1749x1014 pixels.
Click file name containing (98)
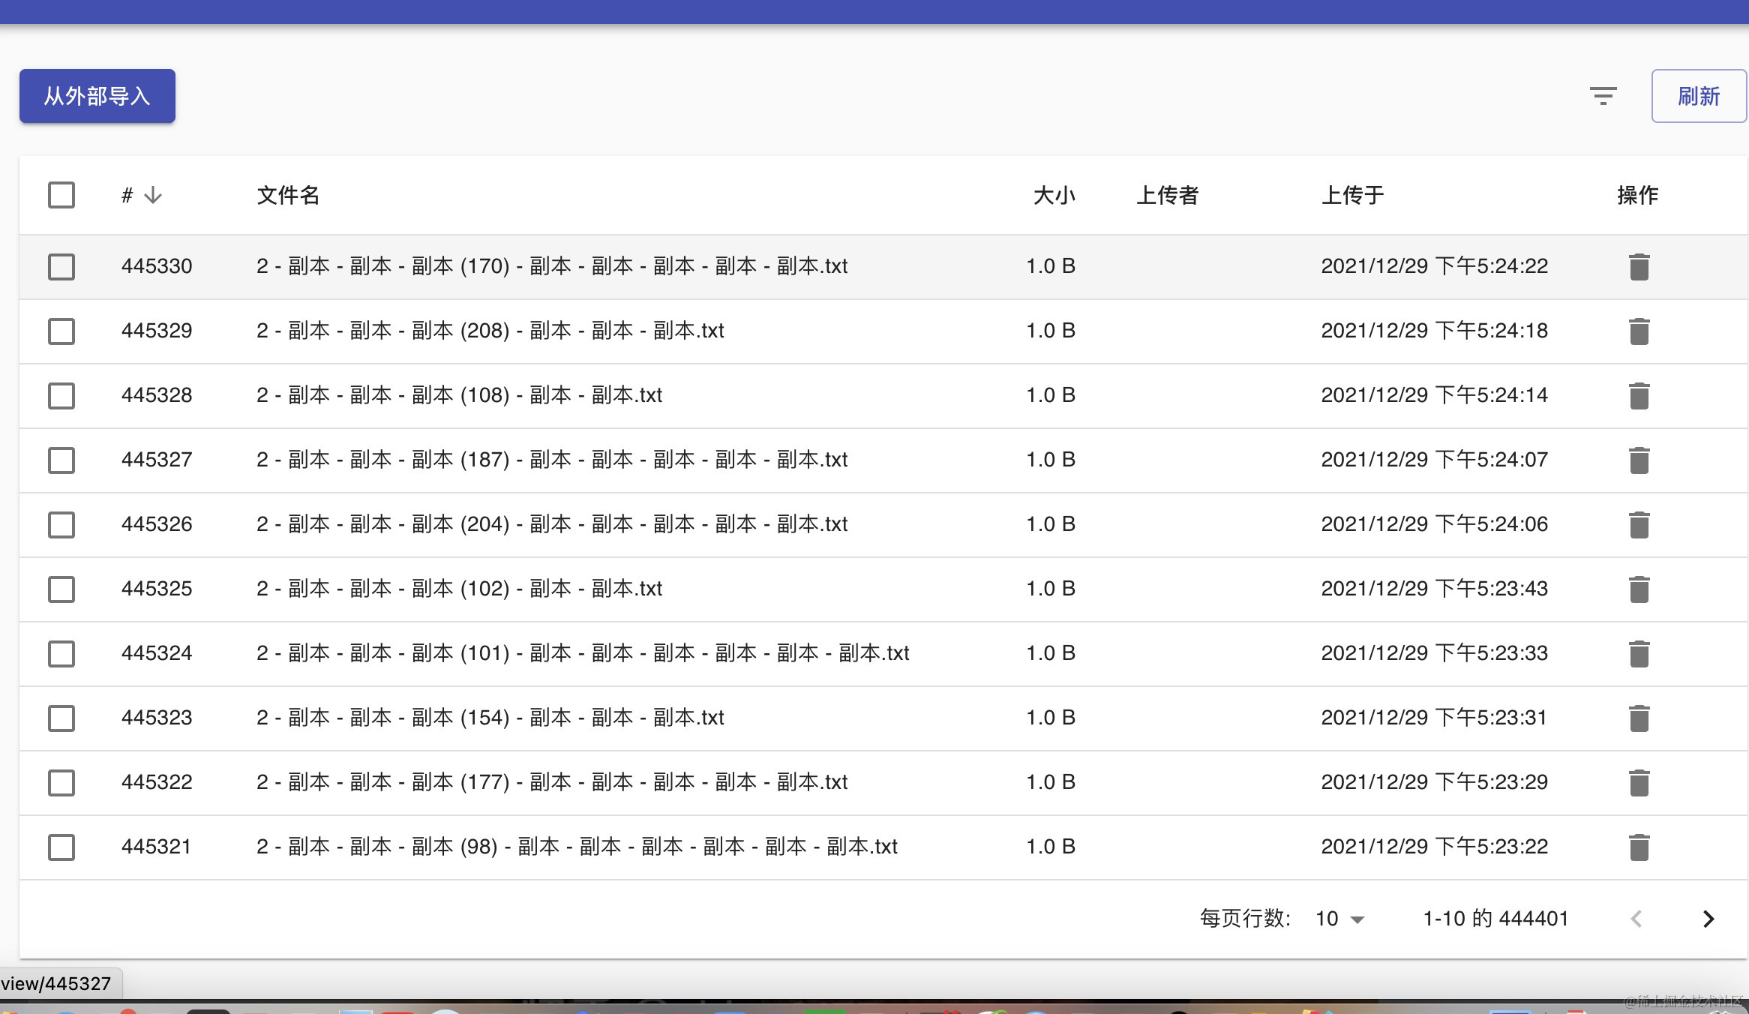[x=577, y=847]
